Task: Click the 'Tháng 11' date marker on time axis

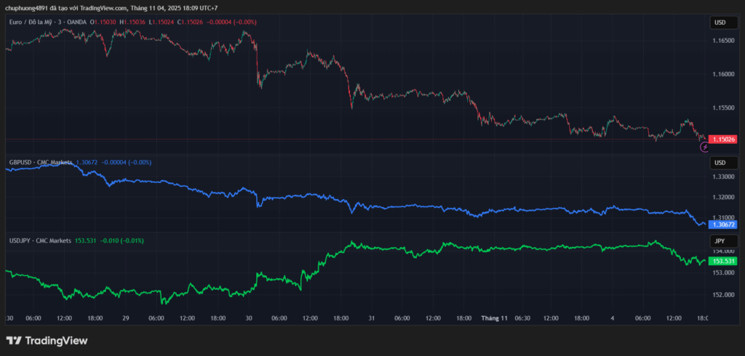Action: pyautogui.click(x=493, y=317)
